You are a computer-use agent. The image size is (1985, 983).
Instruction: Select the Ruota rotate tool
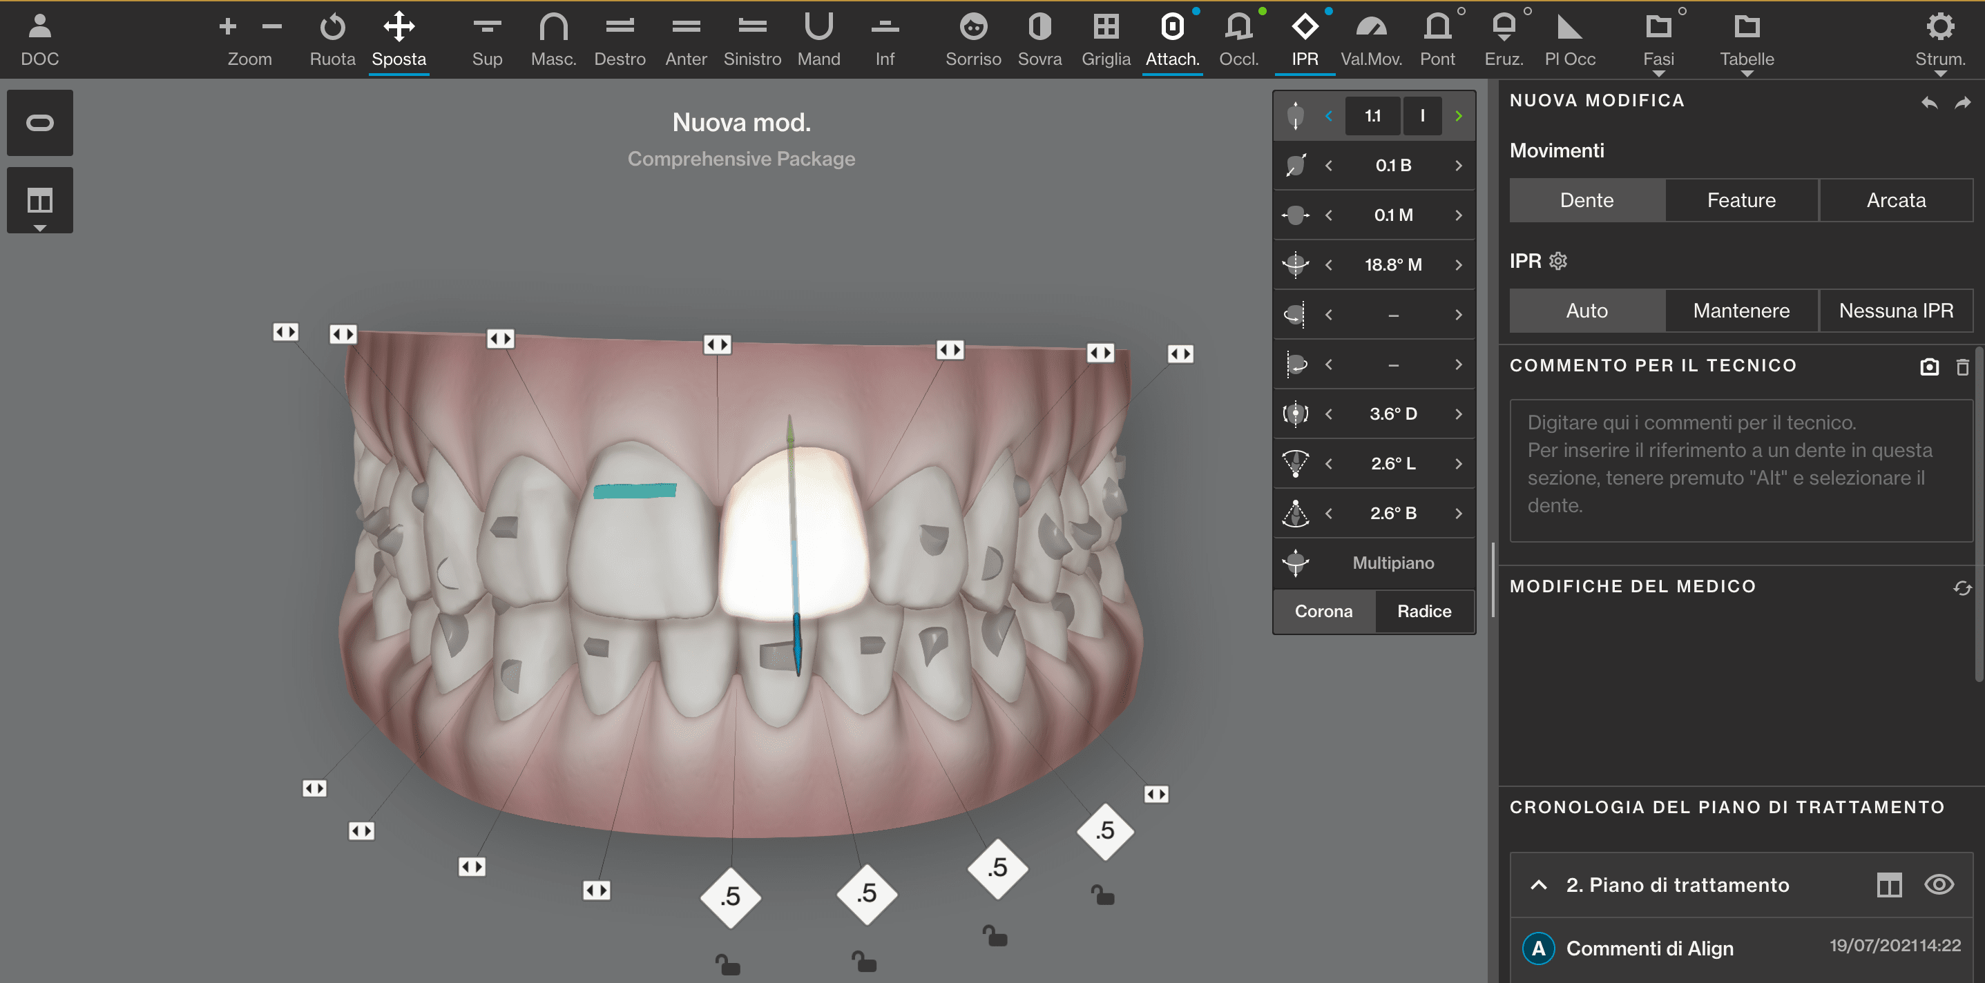point(332,40)
